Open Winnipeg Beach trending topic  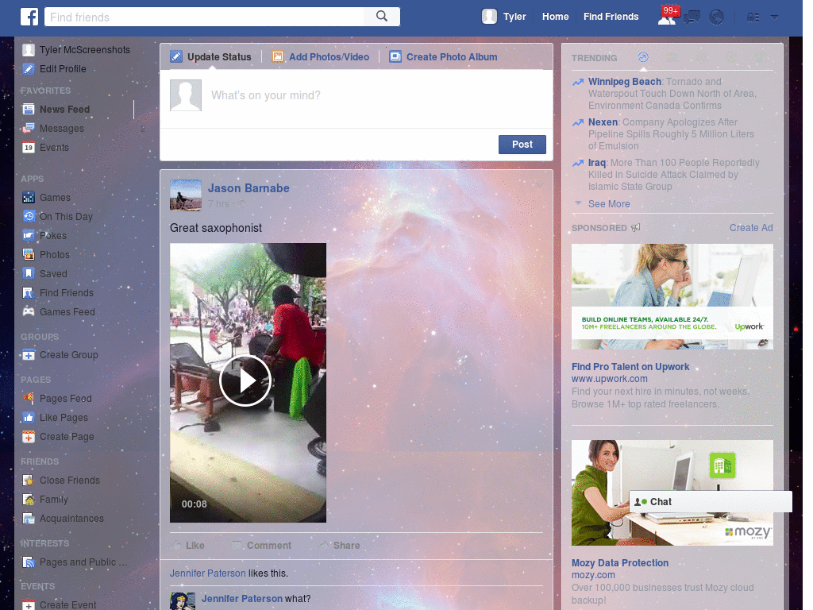(624, 82)
